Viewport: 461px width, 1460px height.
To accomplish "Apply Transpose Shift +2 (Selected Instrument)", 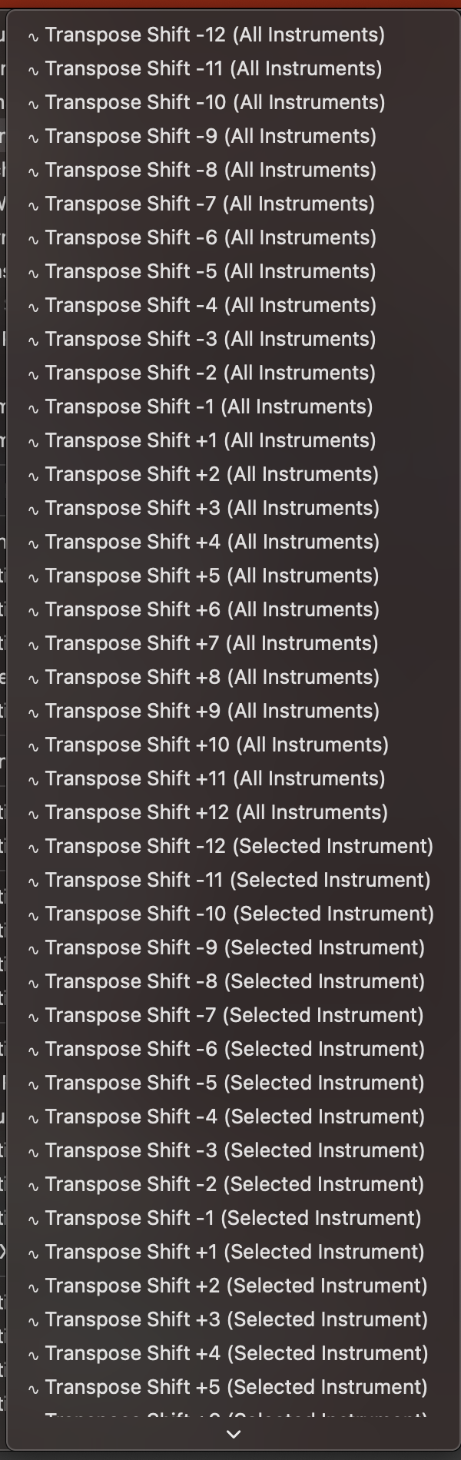I will 236,1286.
